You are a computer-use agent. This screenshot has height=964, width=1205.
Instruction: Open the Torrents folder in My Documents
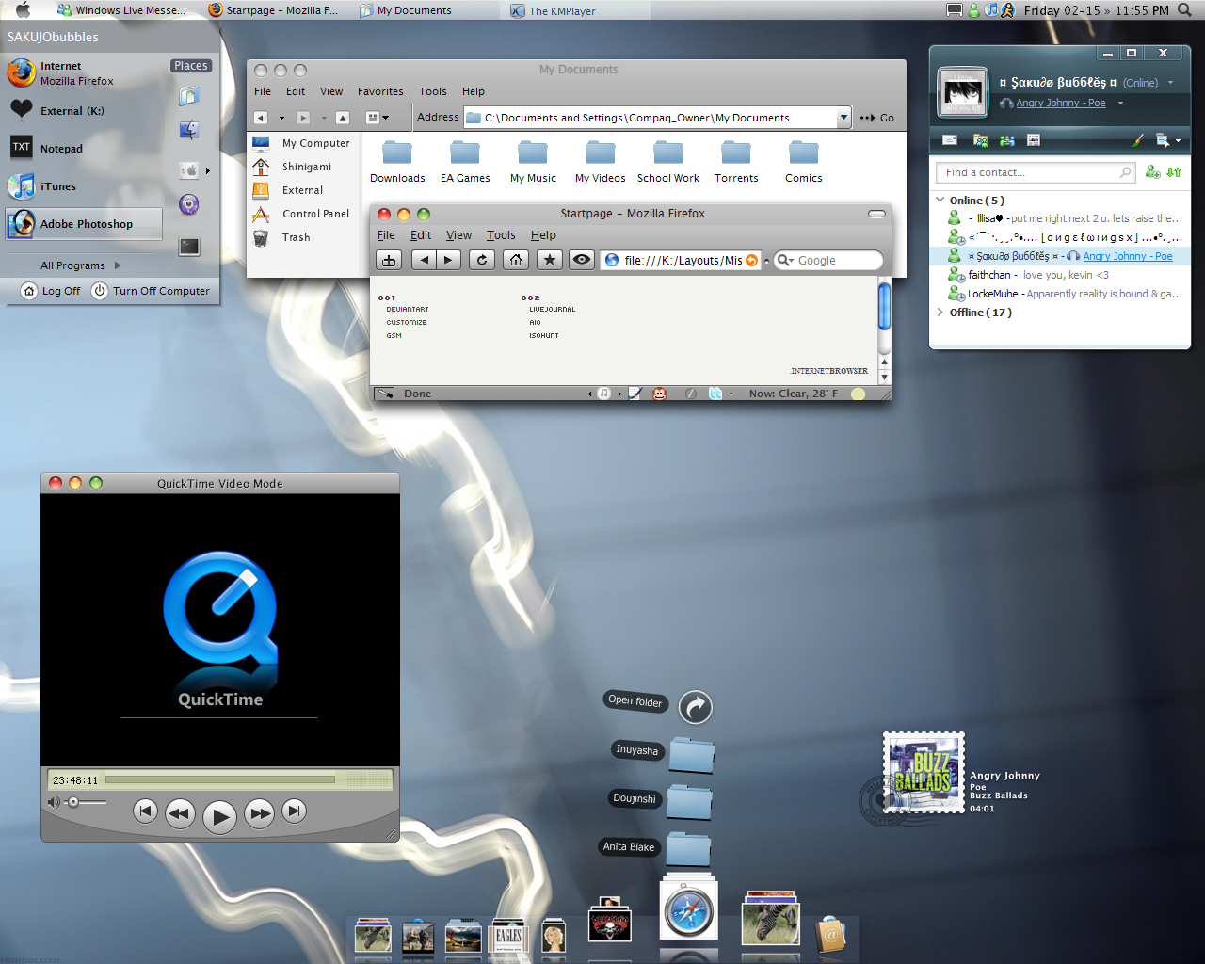point(736,161)
